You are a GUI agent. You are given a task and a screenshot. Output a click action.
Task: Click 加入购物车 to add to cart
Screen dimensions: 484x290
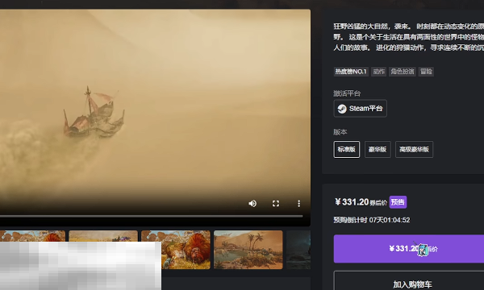409,282
